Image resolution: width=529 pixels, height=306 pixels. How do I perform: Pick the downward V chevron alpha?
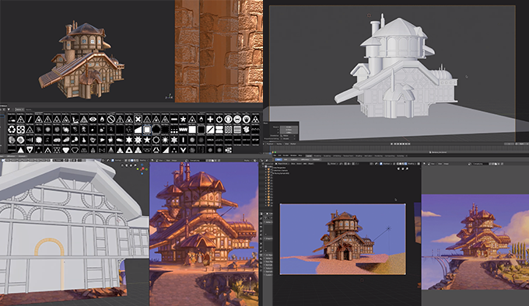[183, 150]
